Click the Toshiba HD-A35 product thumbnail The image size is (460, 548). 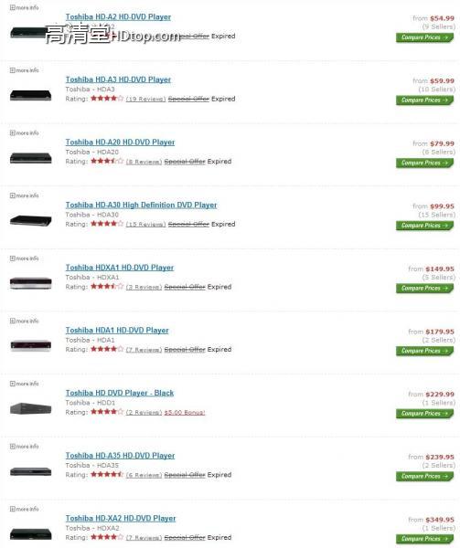(31, 471)
